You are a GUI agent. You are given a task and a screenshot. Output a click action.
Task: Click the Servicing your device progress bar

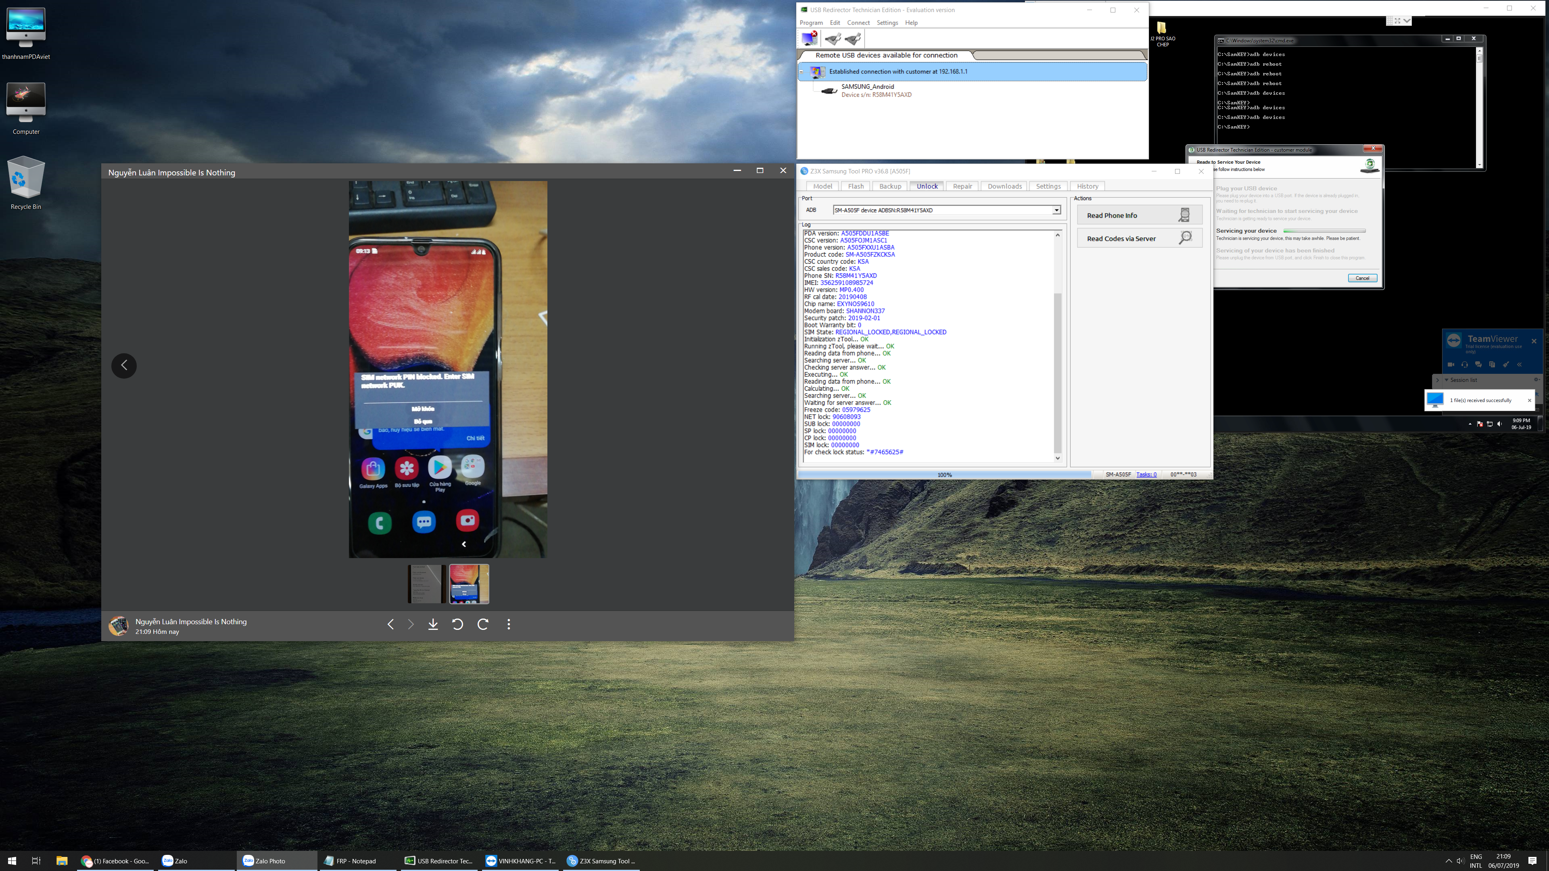1324,231
